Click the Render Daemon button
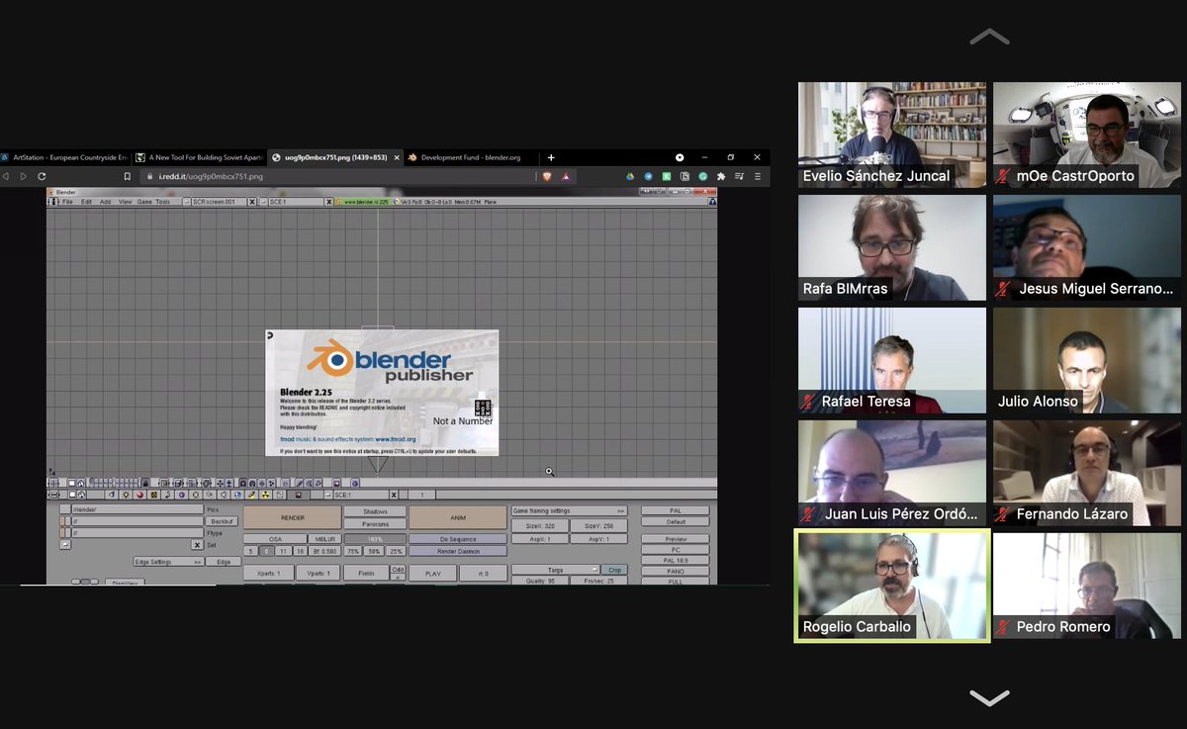1187x729 pixels. pyautogui.click(x=457, y=551)
